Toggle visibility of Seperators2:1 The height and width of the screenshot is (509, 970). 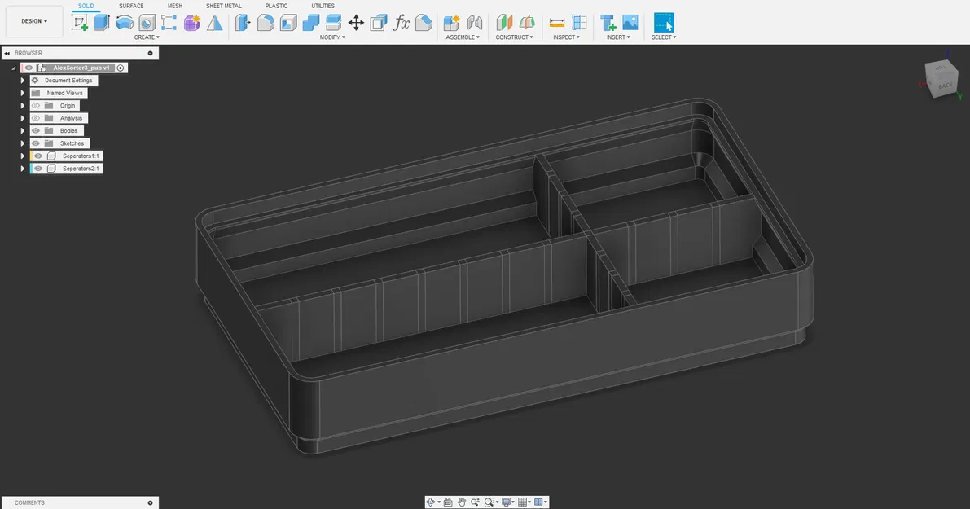[x=37, y=168]
